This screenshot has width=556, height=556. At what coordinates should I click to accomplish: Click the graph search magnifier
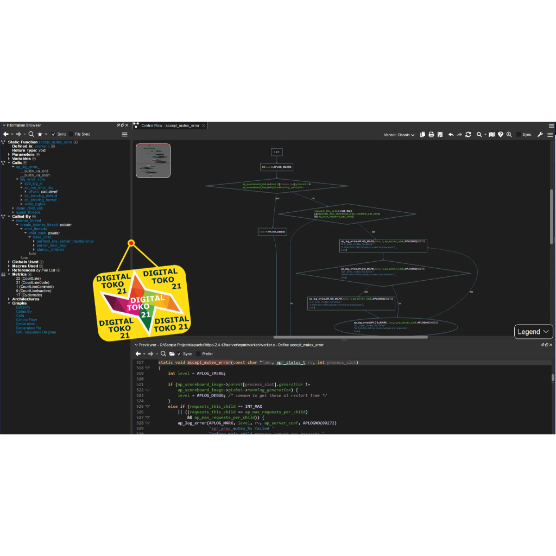coord(479,135)
